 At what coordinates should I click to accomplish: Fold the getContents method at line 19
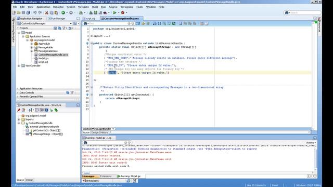(92, 95)
